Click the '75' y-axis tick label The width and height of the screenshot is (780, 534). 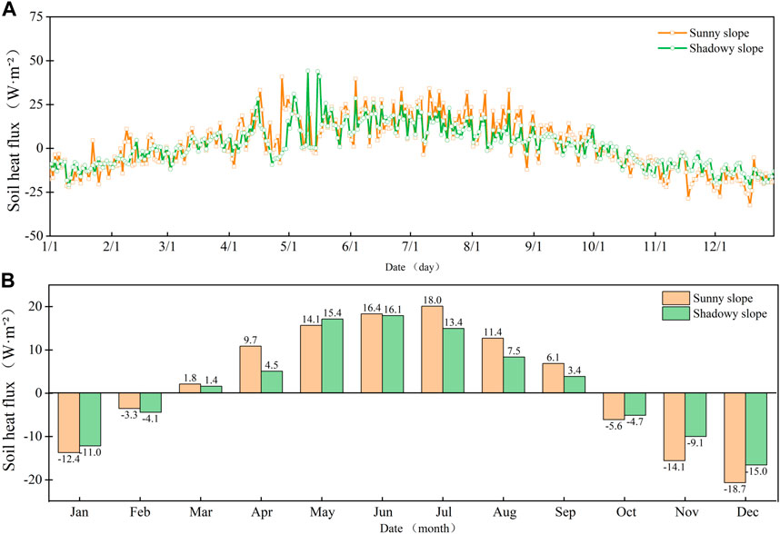(36, 17)
